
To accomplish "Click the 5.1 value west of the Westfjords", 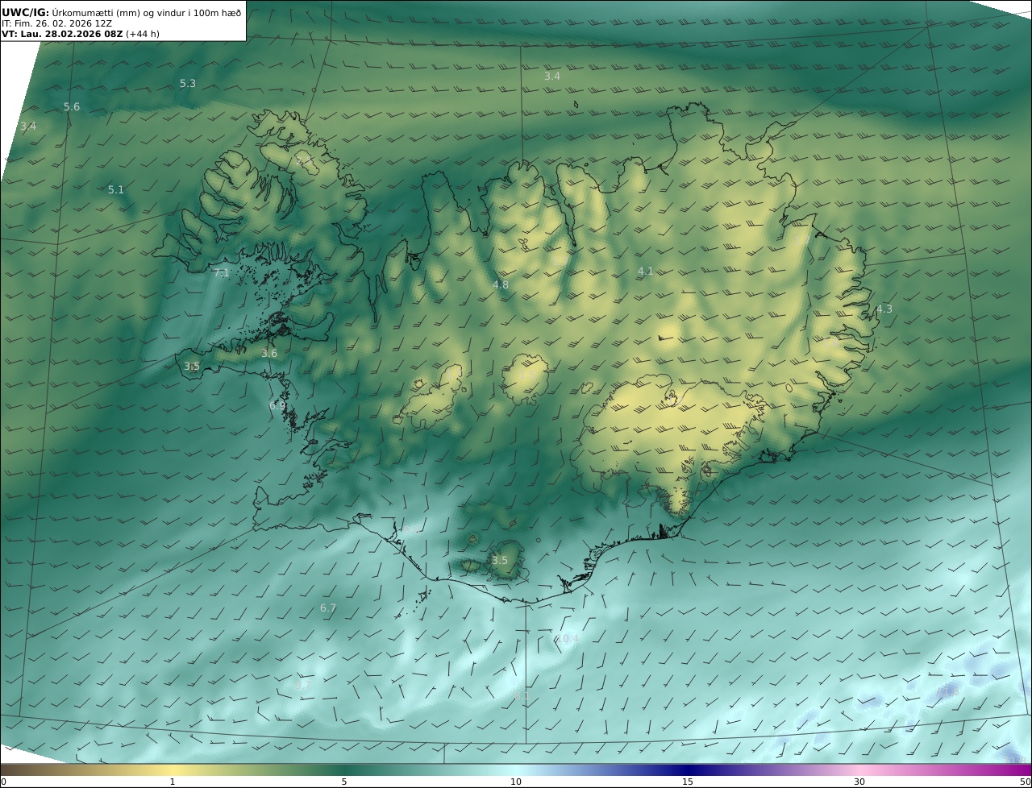I will [x=116, y=190].
